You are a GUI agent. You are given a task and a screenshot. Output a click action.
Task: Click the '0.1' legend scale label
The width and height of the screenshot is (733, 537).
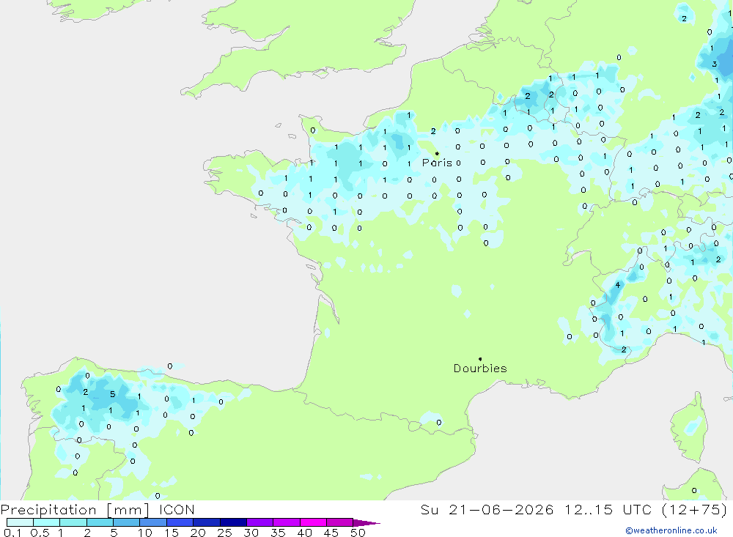(x=12, y=533)
